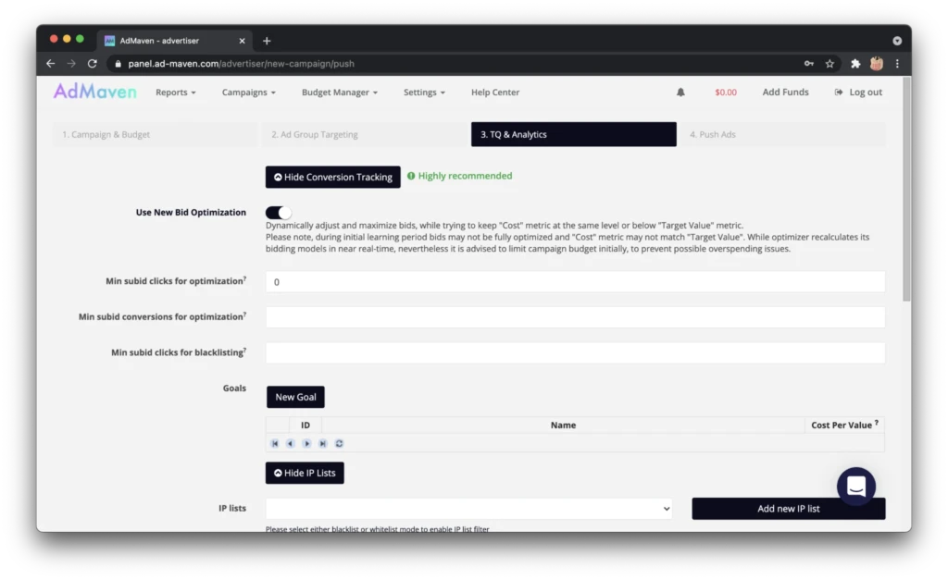Screen dimensions: 948x580
Task: Jump to last page in goals table
Action: [x=323, y=443]
